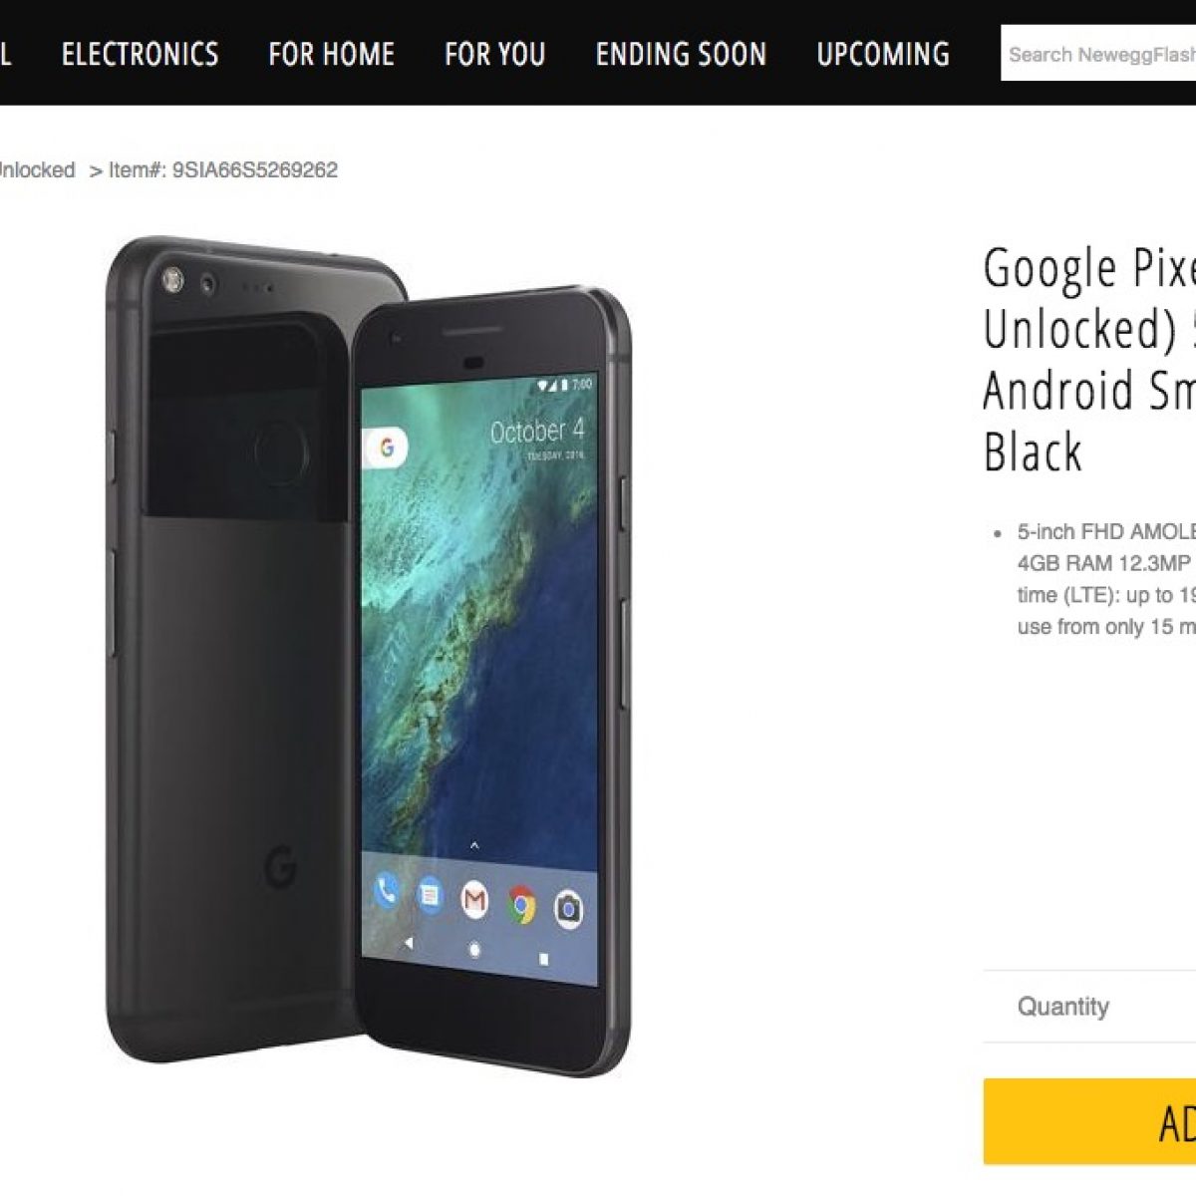
Task: Click the Google G search pill on phone screen
Action: (x=387, y=448)
